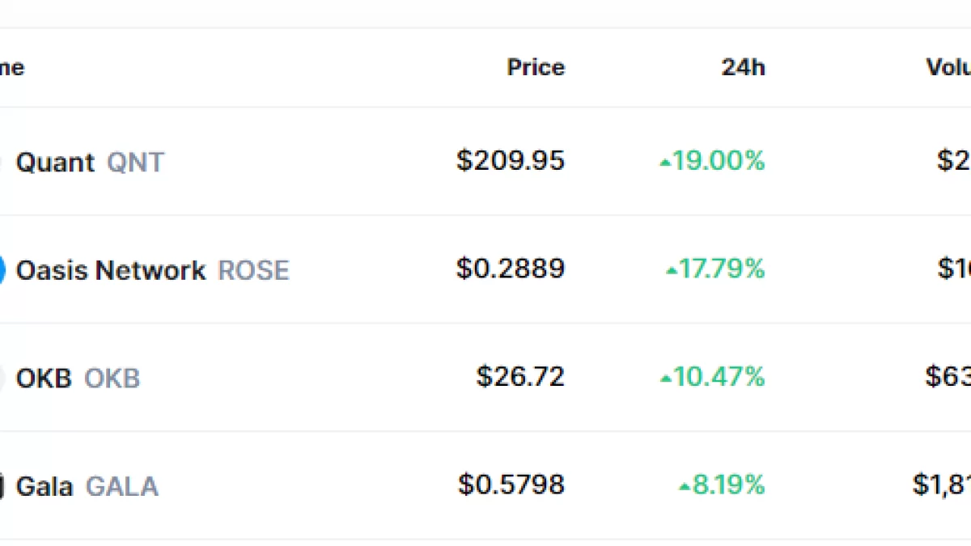Open the Gala coin link
Viewport: 971px width, 546px height.
click(45, 486)
